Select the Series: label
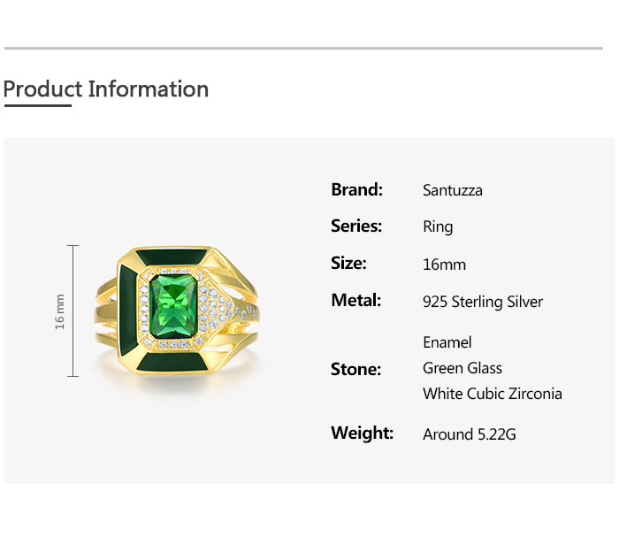Viewport: 619px width, 537px height. click(x=356, y=226)
